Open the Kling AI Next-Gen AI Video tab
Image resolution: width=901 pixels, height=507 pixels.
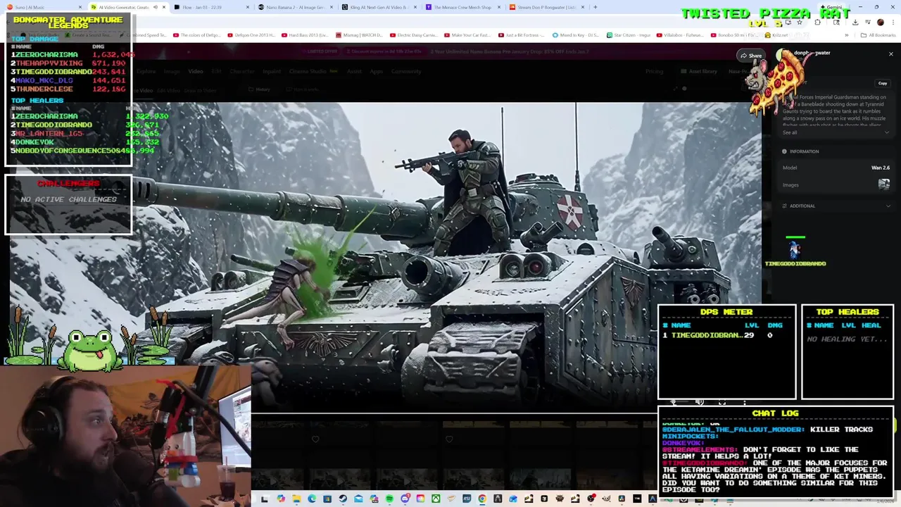click(x=379, y=7)
